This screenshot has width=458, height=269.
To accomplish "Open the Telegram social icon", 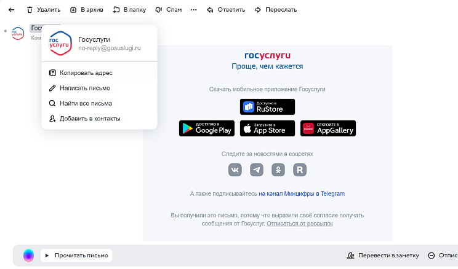I will click(x=257, y=170).
